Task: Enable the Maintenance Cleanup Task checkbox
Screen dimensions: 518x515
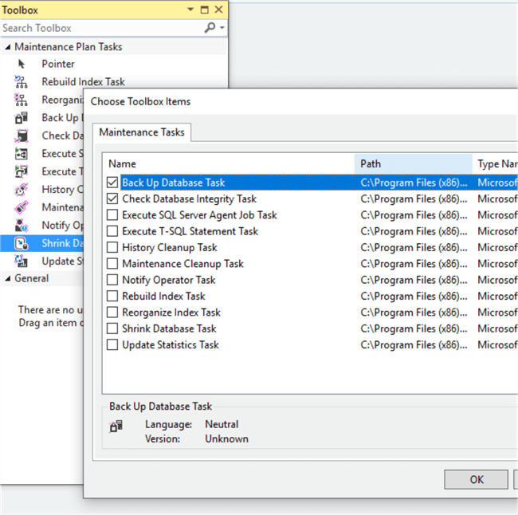Action: pos(112,263)
